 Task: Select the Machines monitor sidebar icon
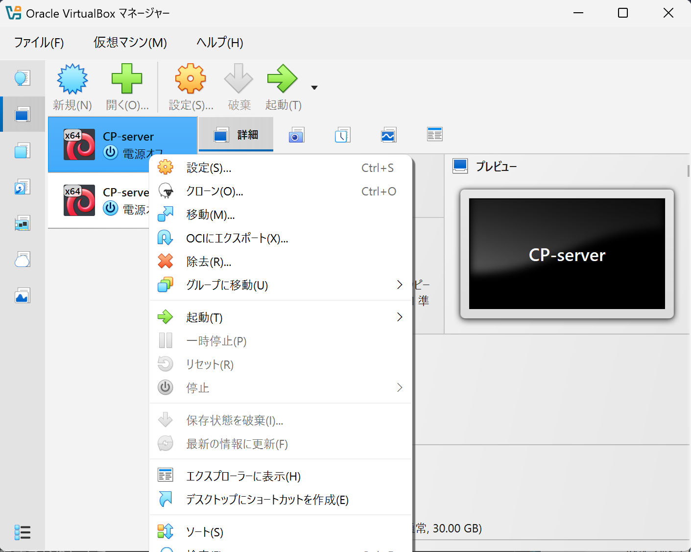pos(22,115)
